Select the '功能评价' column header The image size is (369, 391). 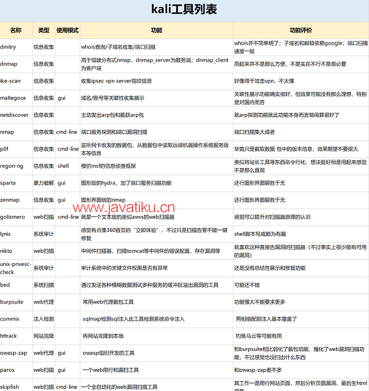coord(301,30)
